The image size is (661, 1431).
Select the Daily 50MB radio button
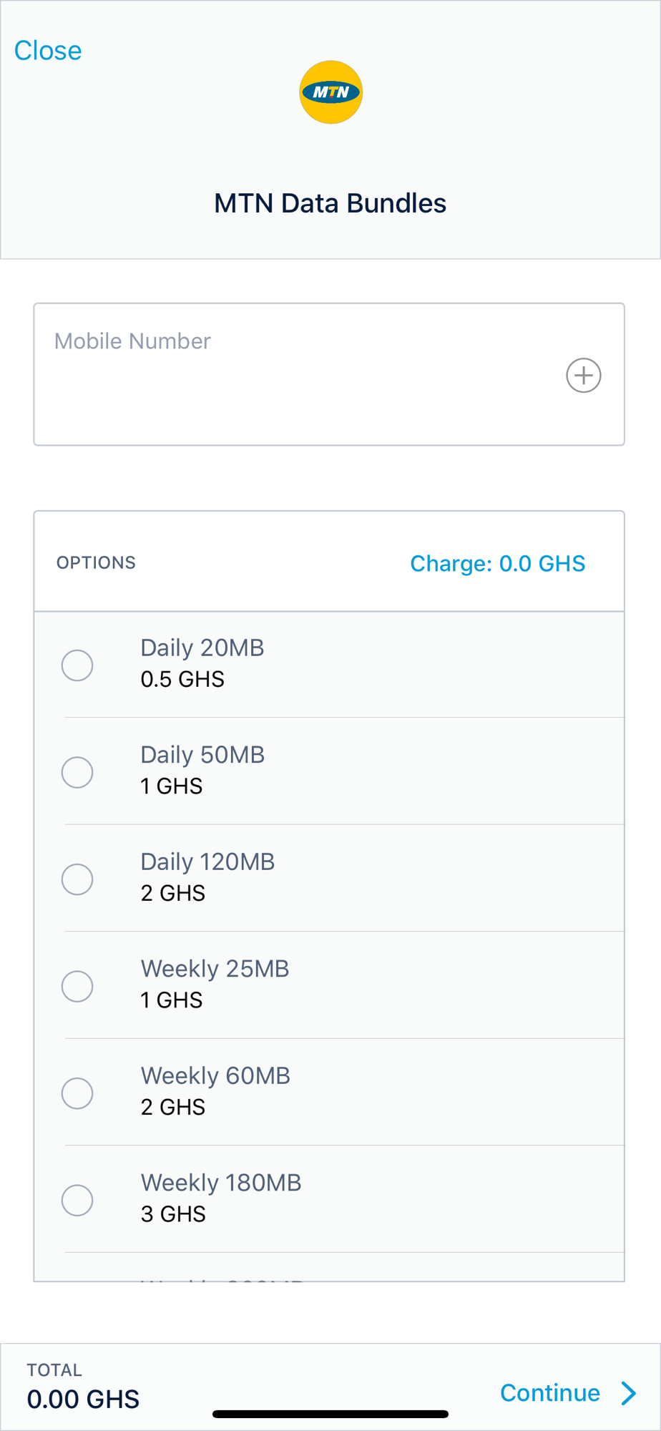(77, 773)
